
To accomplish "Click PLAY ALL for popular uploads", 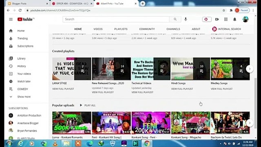I will (x=88, y=105).
